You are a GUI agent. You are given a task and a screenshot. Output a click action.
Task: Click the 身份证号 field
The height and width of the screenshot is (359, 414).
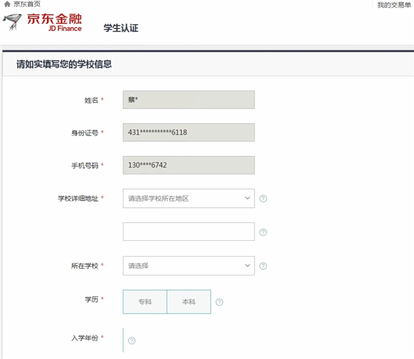[188, 132]
